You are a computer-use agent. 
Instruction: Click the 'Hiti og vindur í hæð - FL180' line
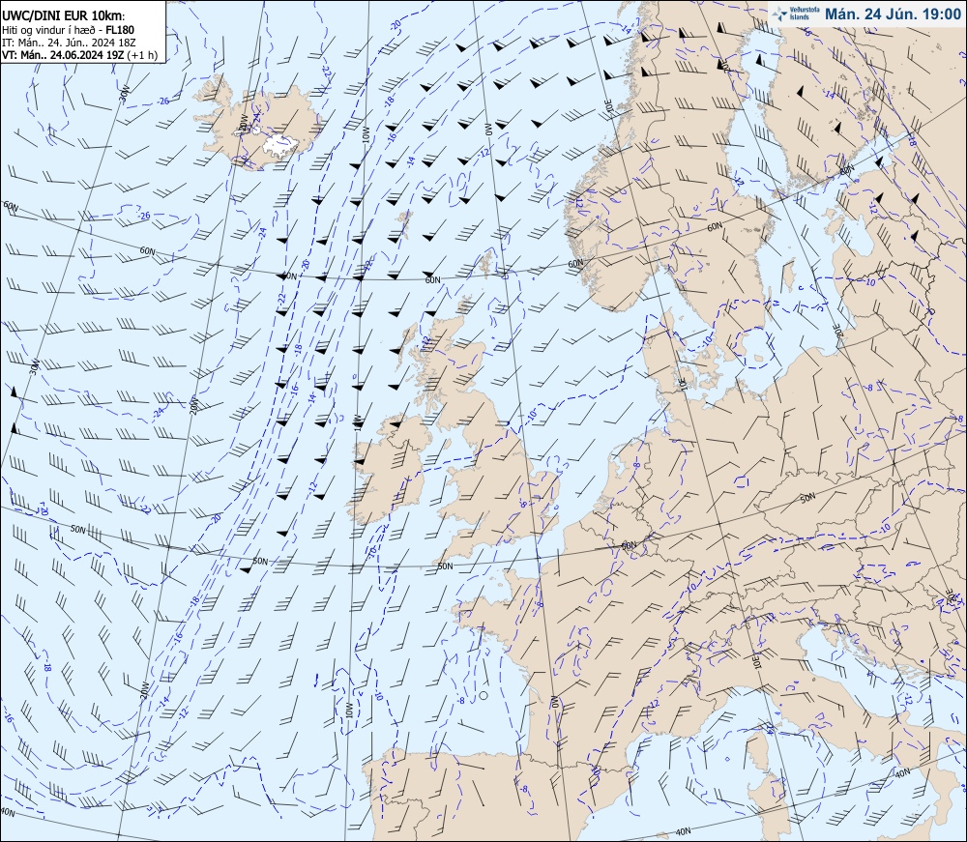[x=68, y=30]
